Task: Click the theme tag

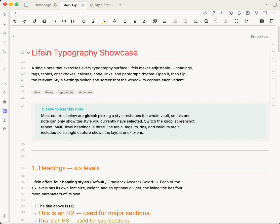Action: (x=49, y=92)
